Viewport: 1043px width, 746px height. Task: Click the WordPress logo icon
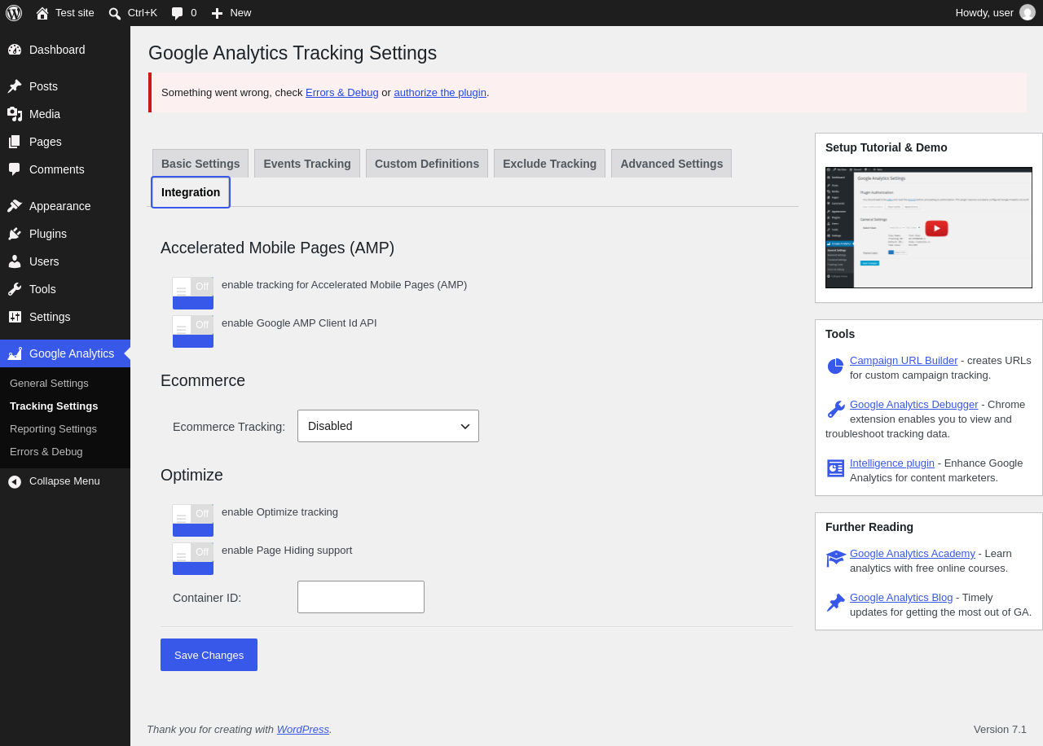click(x=14, y=13)
